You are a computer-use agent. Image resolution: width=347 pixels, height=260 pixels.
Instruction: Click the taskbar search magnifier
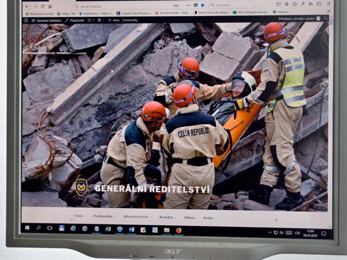[38, 228]
